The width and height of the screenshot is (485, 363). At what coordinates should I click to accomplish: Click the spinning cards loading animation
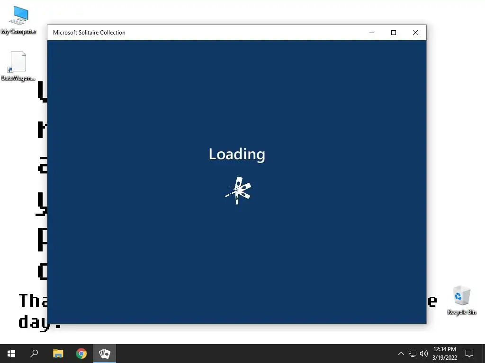pyautogui.click(x=238, y=190)
